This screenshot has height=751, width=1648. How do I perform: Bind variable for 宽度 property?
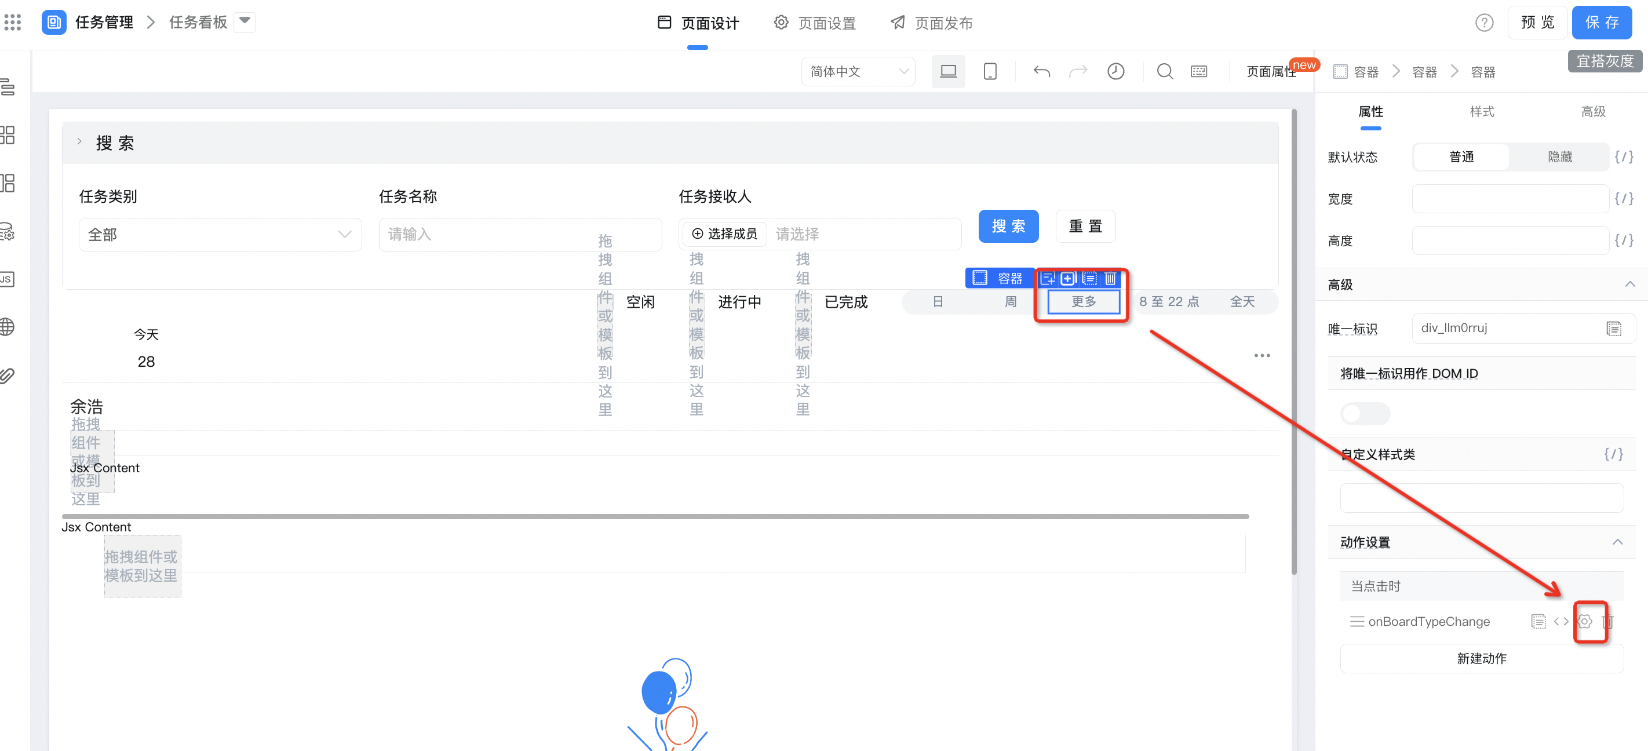(x=1624, y=199)
